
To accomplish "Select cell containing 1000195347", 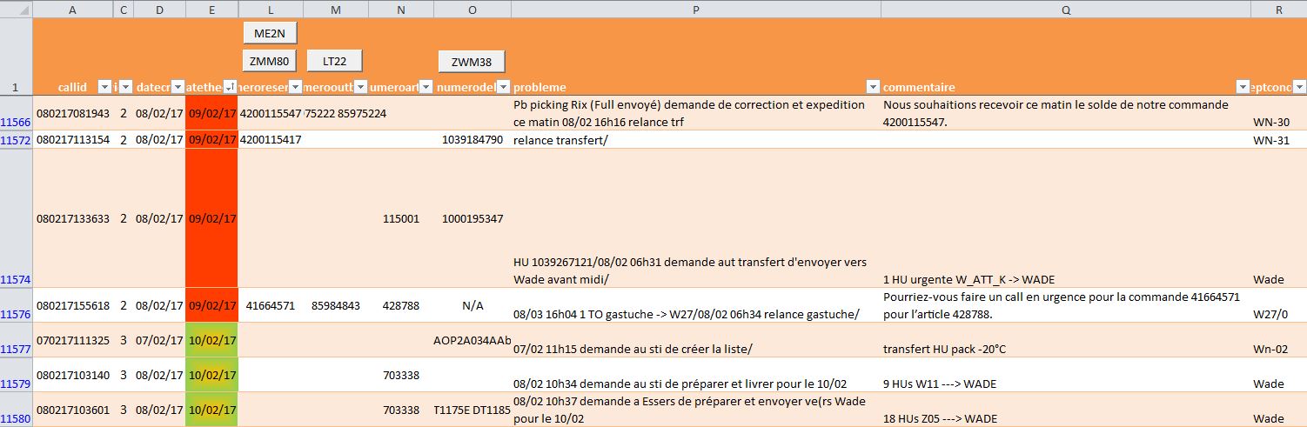I will click(x=473, y=218).
